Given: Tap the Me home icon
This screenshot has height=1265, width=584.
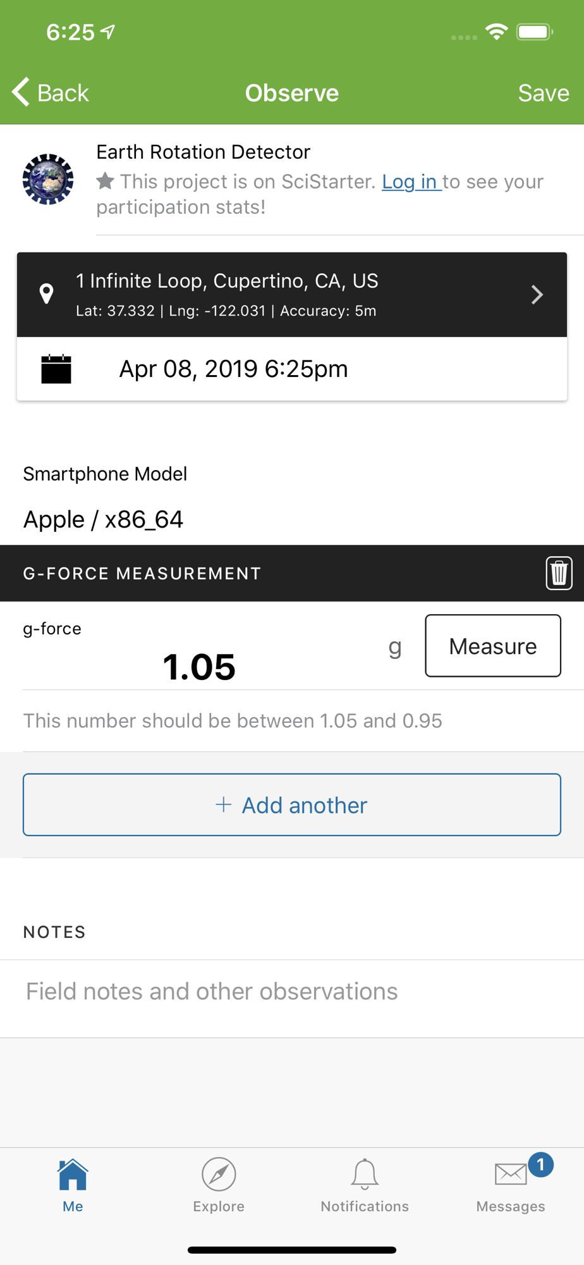Looking at the screenshot, I should (x=73, y=1175).
